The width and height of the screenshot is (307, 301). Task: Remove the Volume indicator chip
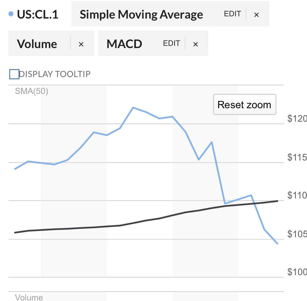pyautogui.click(x=81, y=44)
